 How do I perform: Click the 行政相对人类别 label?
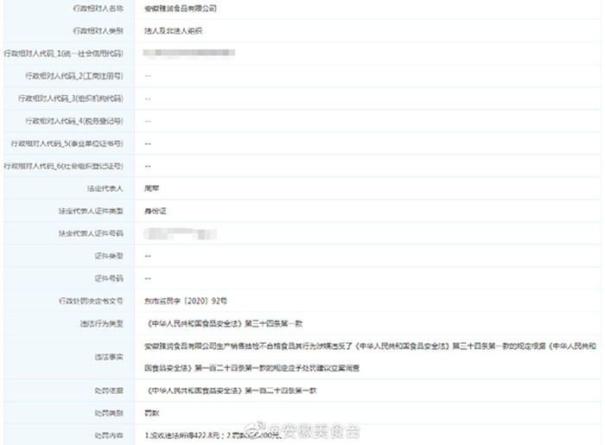98,31
